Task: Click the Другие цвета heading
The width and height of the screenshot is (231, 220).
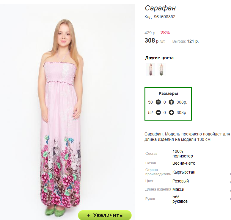Action: coord(159,58)
